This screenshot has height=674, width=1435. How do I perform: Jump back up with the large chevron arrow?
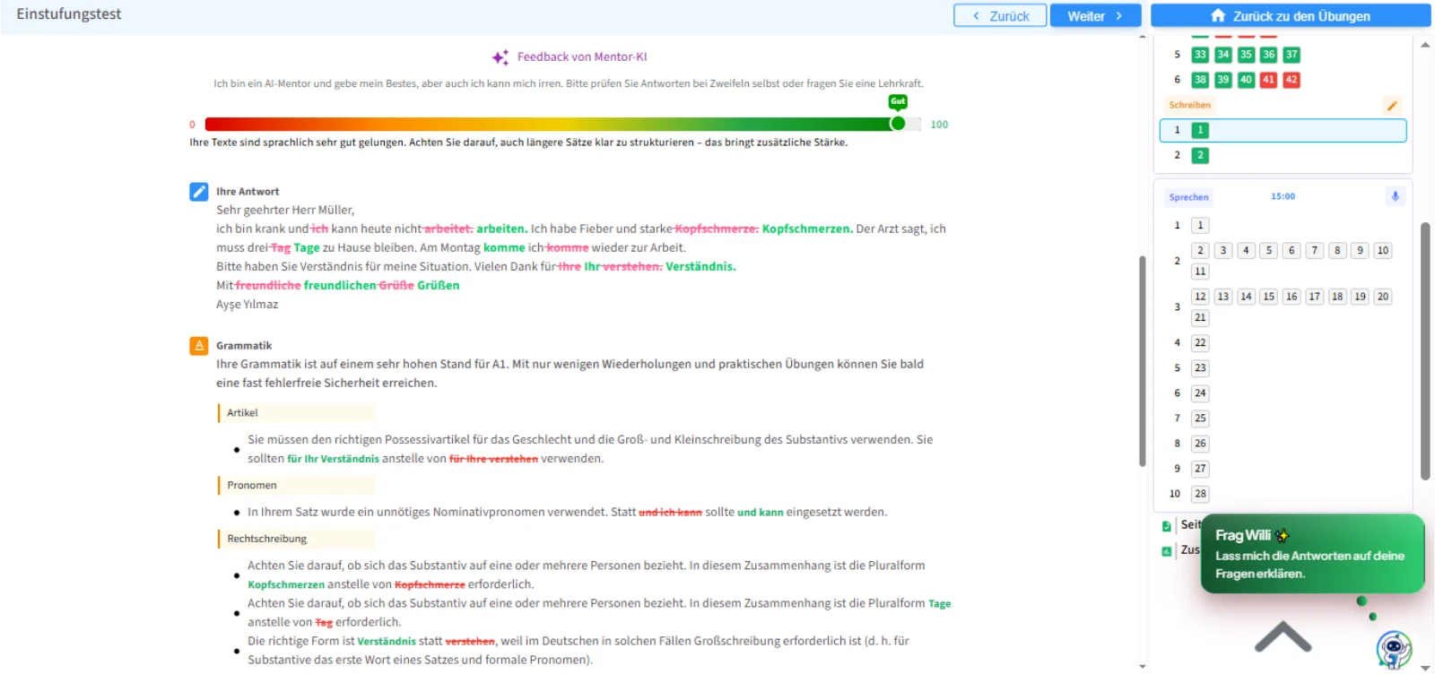1283,636
